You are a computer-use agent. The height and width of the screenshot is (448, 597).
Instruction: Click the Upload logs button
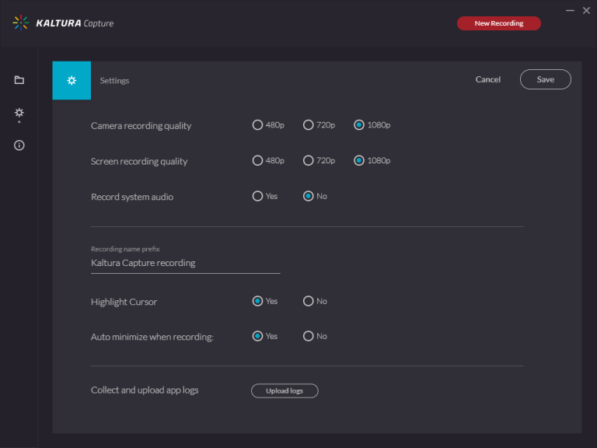[285, 391]
